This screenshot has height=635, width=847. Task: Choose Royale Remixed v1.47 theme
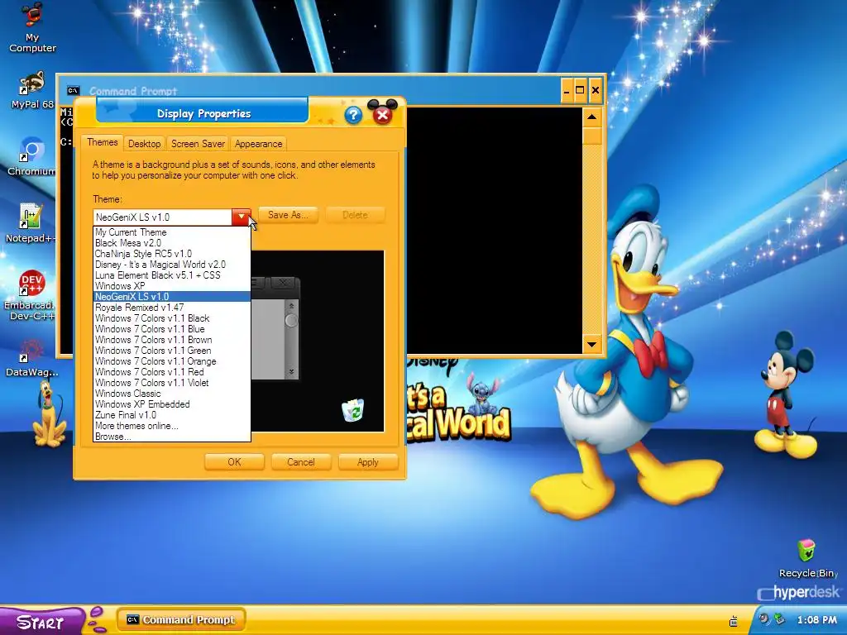coord(172,308)
